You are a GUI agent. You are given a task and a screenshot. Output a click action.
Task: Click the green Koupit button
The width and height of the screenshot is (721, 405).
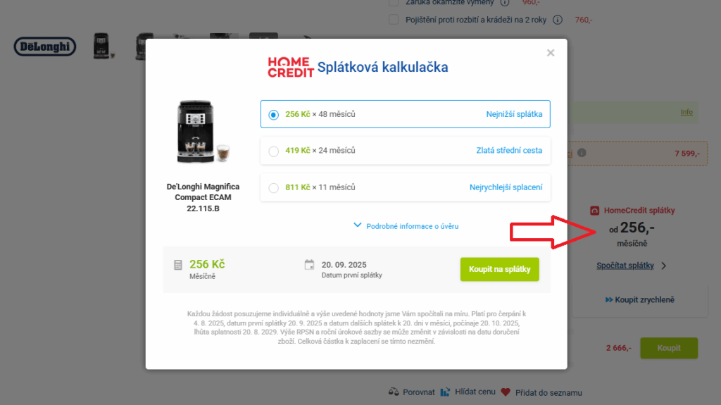click(669, 348)
